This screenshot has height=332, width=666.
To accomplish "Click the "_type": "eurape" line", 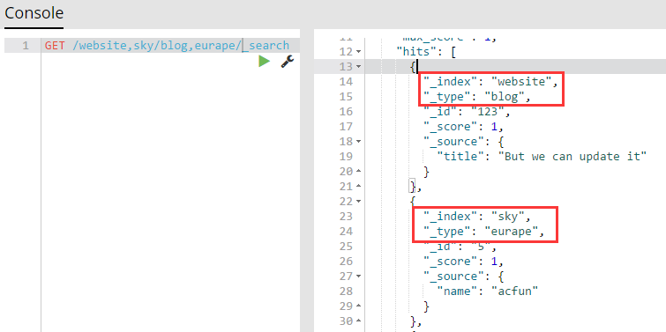I will (483, 232).
